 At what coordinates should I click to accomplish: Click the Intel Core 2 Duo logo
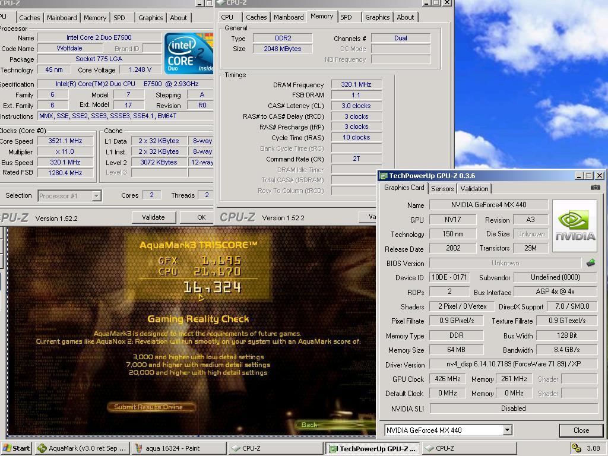[189, 53]
